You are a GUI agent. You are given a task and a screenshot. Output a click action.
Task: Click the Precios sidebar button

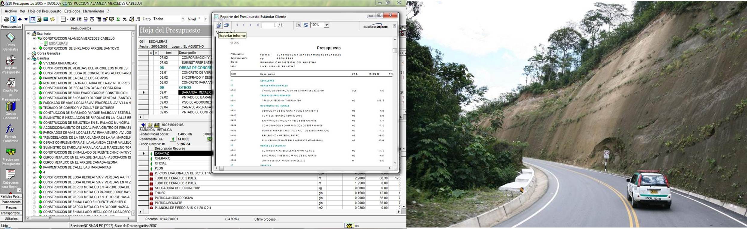tap(11, 208)
